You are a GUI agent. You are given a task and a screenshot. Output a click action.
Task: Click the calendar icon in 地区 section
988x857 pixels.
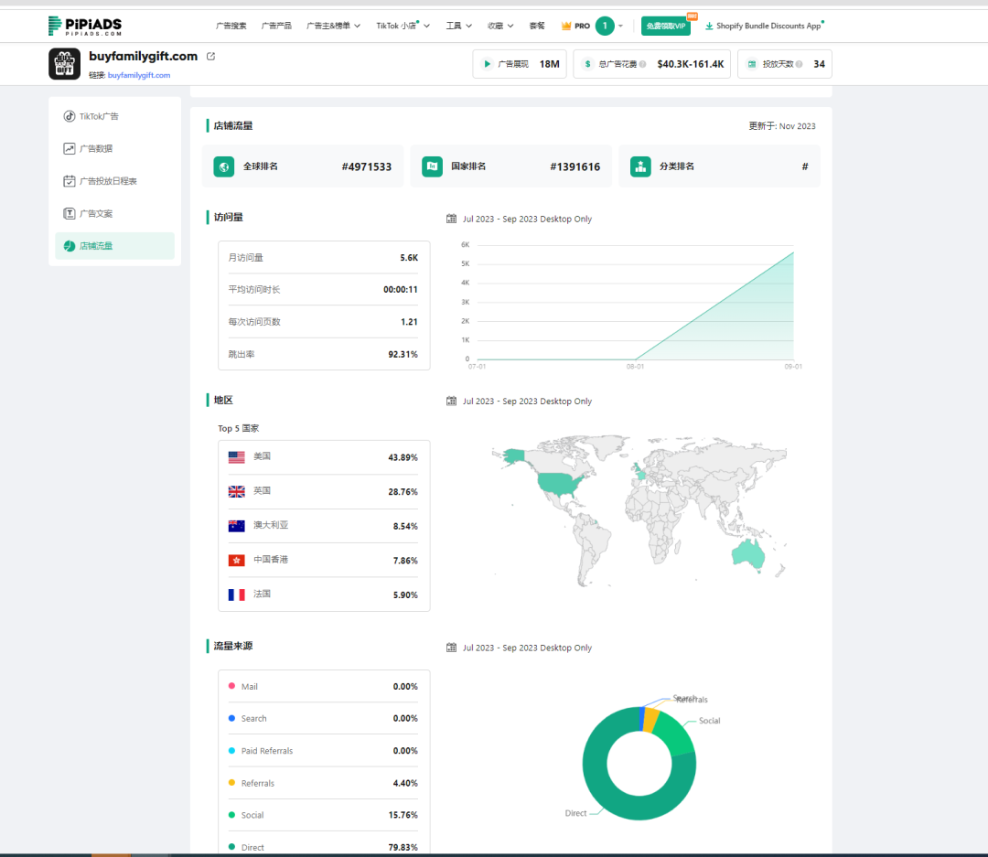coord(451,401)
